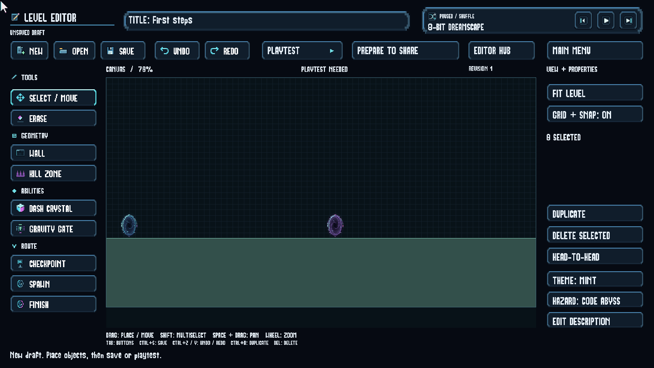Duplicate the selected objects

tap(595, 214)
